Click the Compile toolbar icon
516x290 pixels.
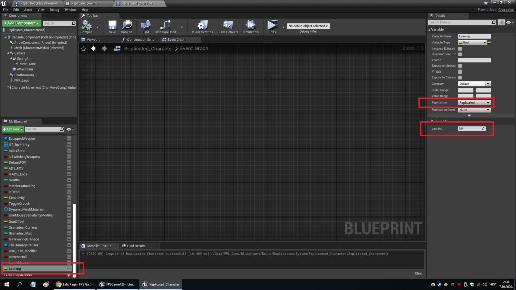86,25
